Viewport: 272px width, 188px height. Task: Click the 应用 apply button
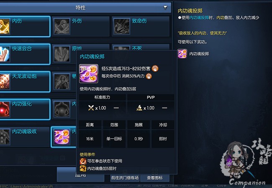pos(80,175)
